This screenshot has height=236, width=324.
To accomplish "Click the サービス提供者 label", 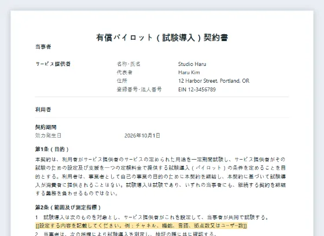I will [53, 64].
